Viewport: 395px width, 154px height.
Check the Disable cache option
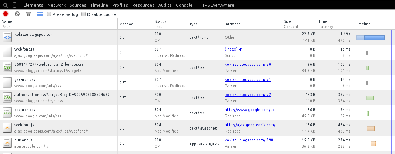click(x=83, y=14)
